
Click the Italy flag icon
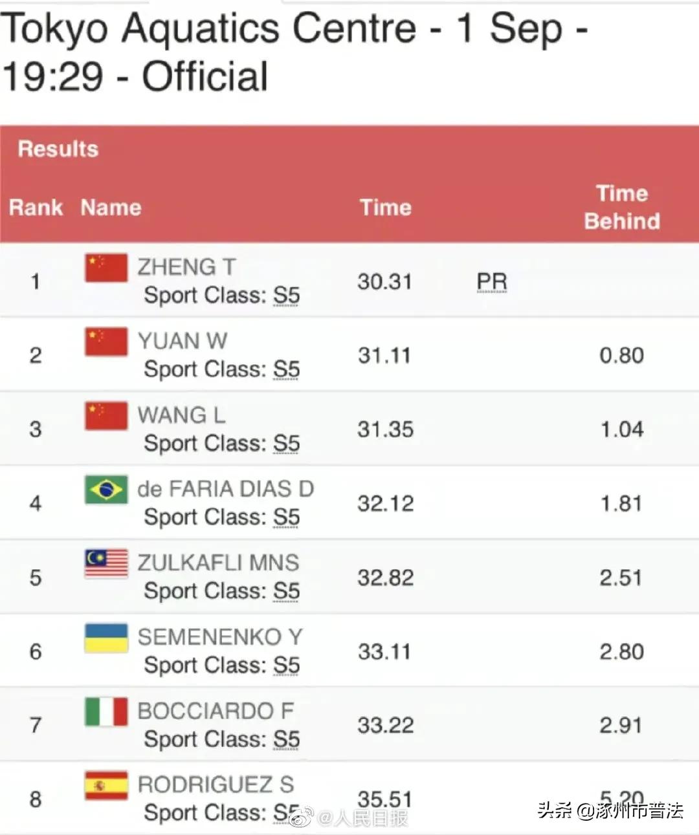[x=106, y=711]
